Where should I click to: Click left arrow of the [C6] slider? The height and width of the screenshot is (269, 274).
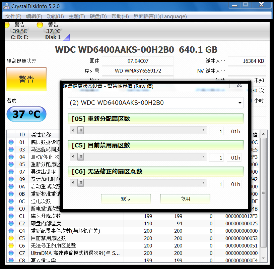click(73, 183)
